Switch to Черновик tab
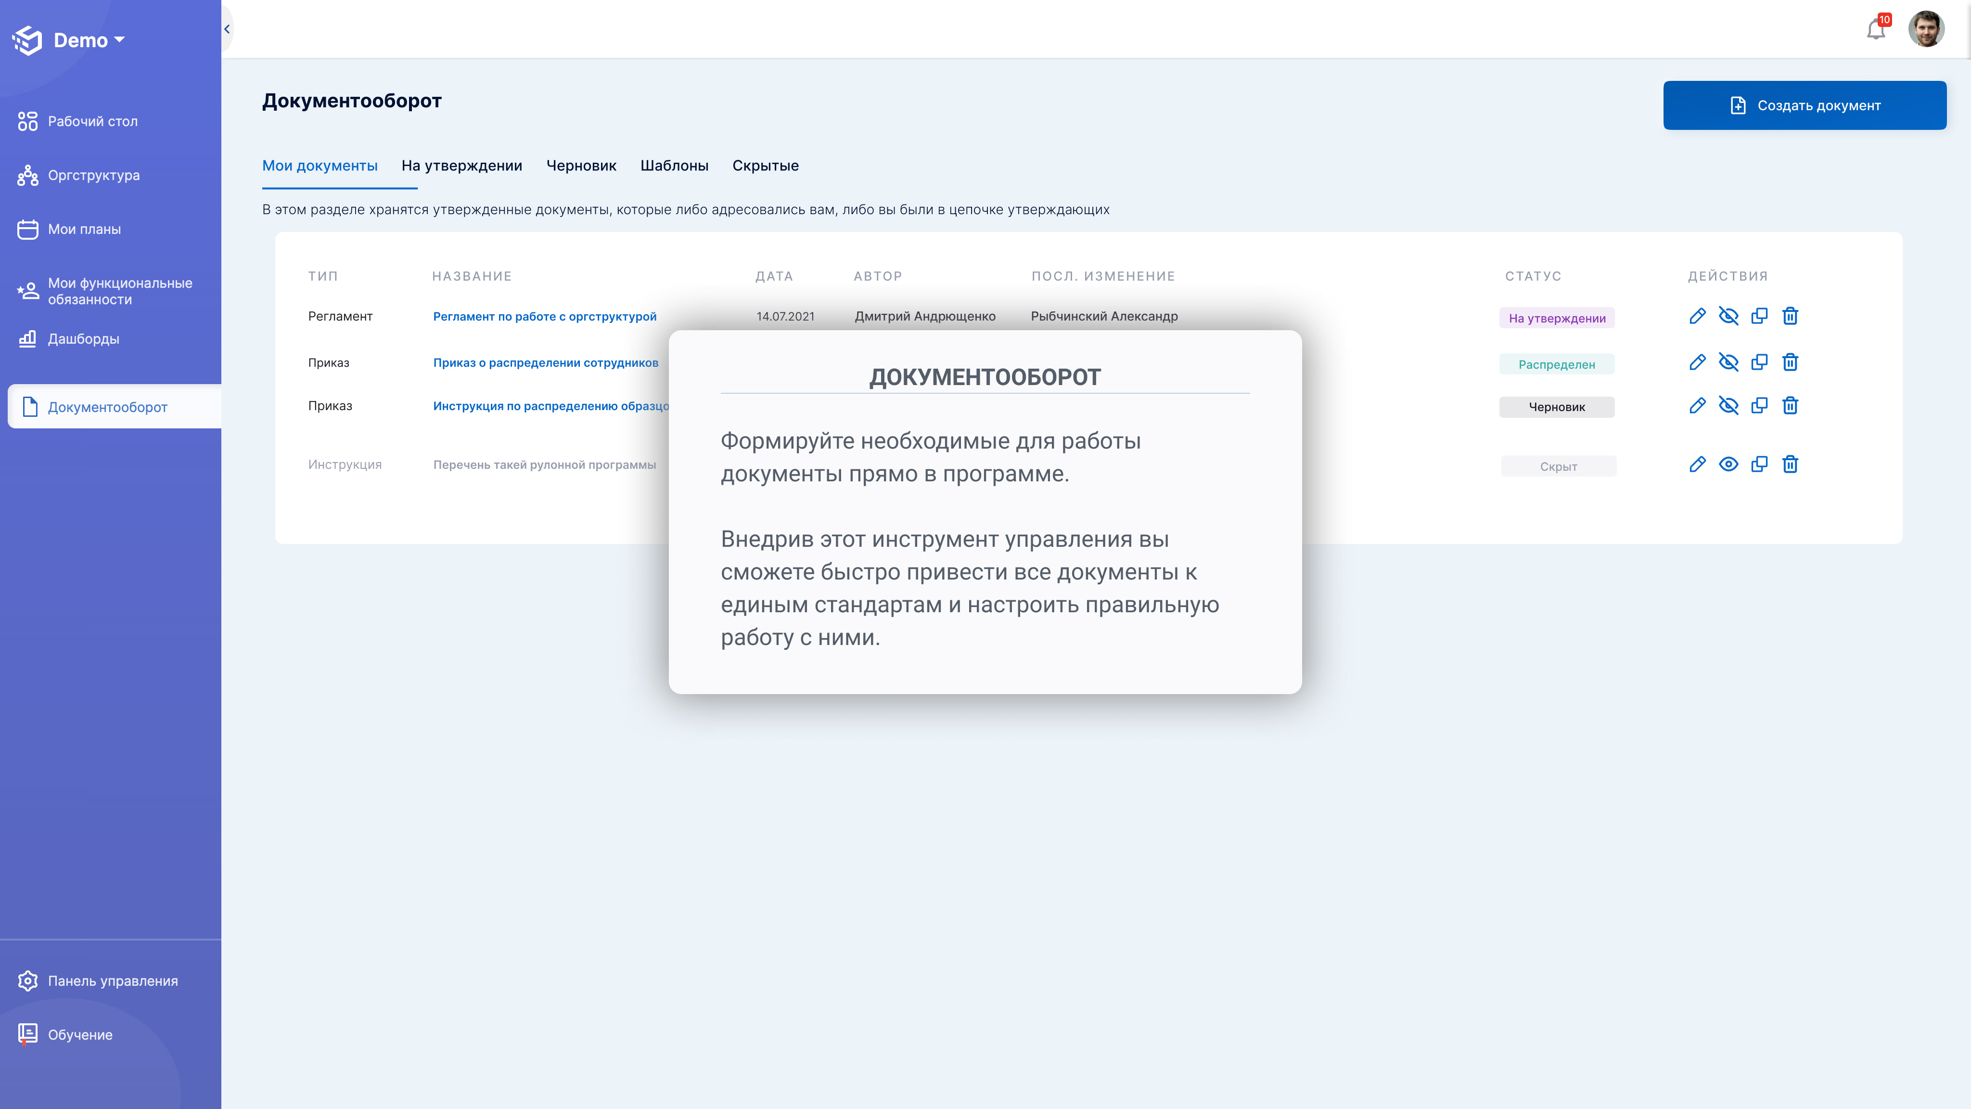The width and height of the screenshot is (1971, 1109). coord(581,165)
